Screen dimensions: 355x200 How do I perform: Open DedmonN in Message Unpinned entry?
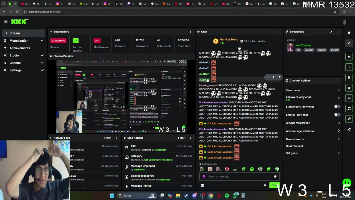(x=139, y=169)
